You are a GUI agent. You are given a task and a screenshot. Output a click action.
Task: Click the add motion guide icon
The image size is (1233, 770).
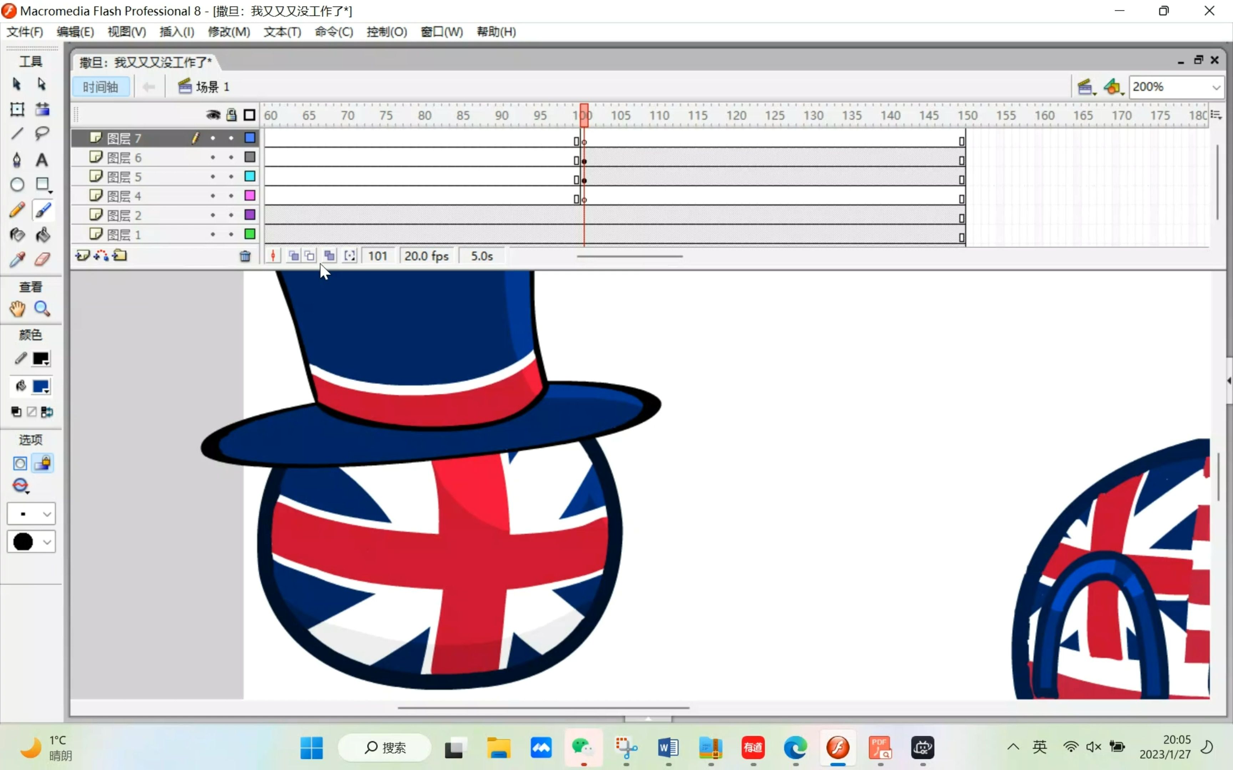click(x=101, y=255)
